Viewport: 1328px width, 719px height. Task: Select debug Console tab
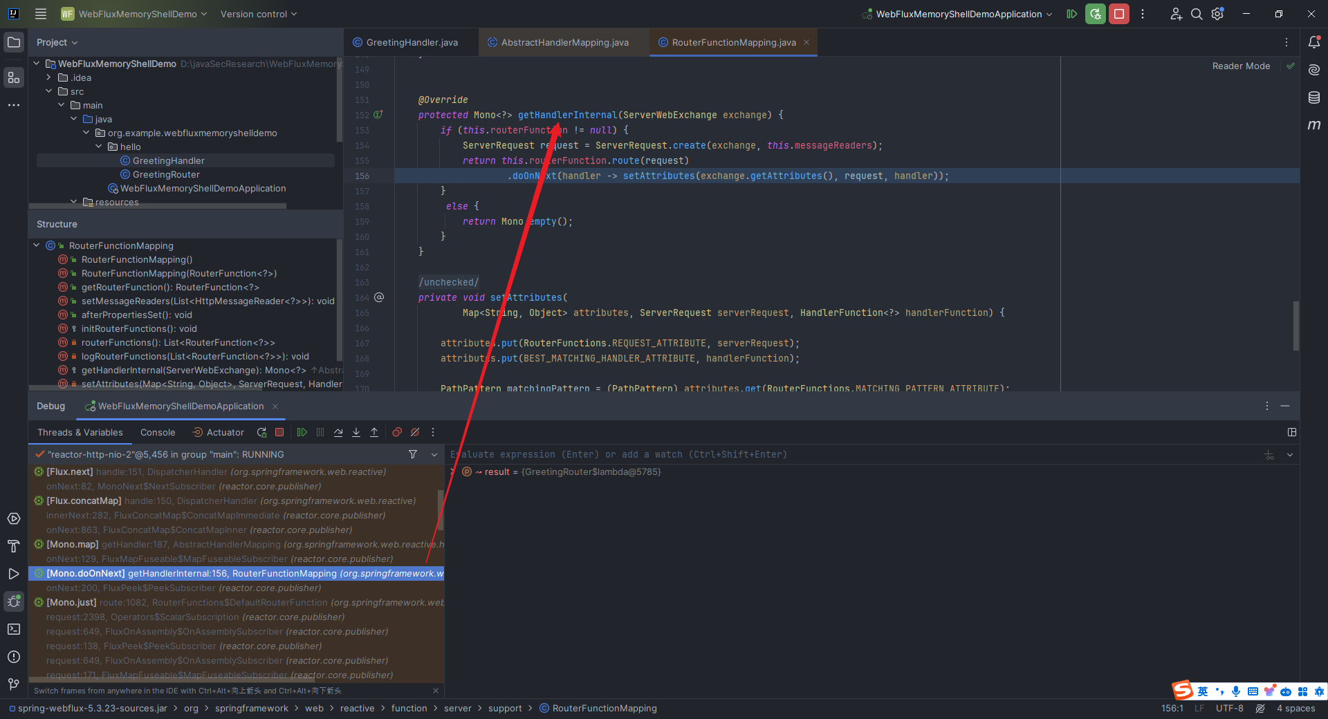(158, 432)
